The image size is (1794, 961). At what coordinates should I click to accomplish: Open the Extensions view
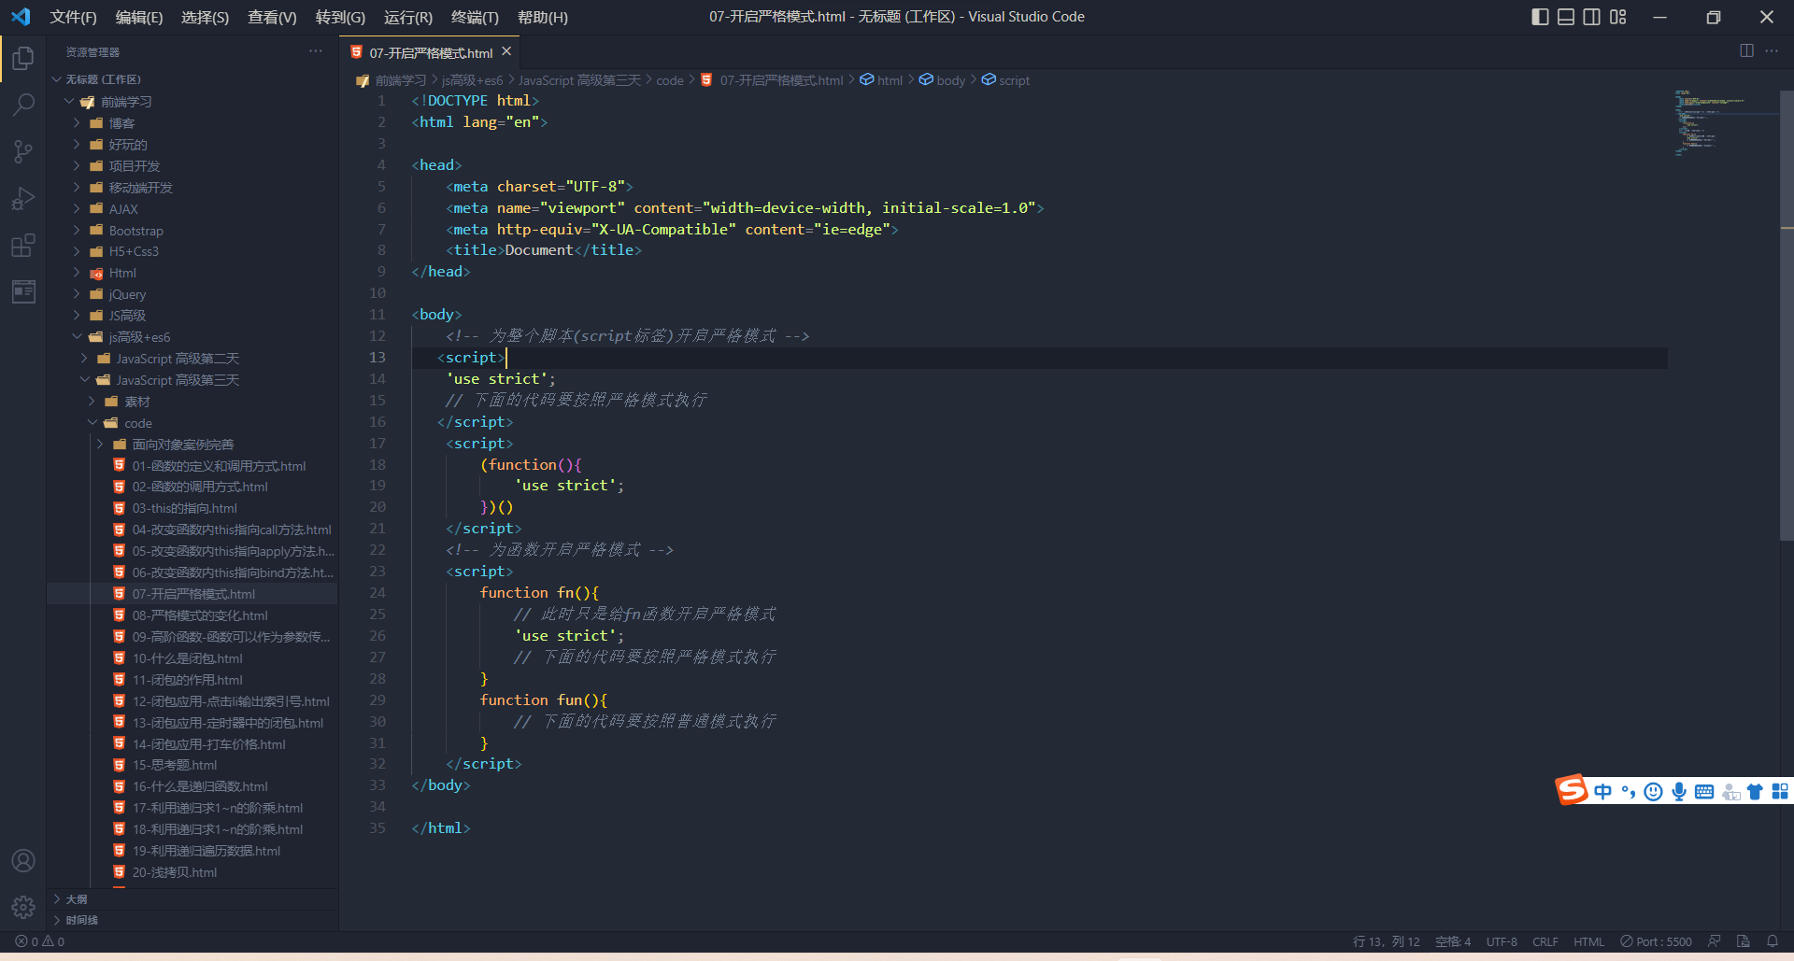(x=22, y=246)
